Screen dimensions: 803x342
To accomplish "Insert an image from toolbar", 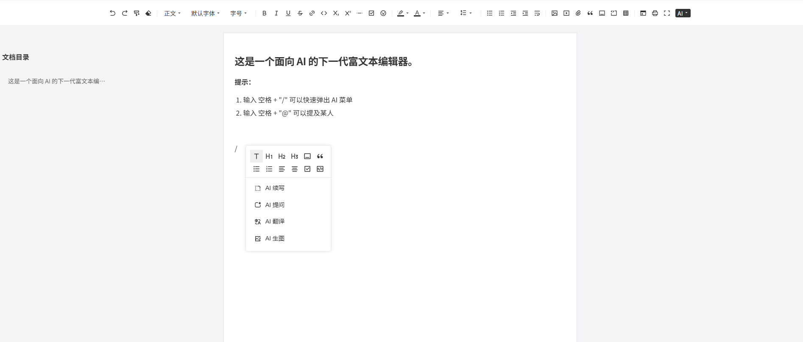I will click(x=555, y=13).
